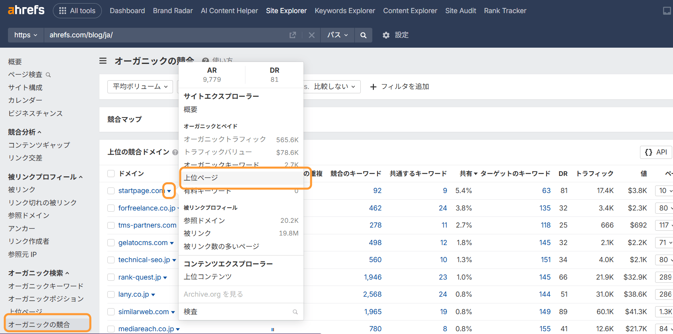The height and width of the screenshot is (334, 673).
Task: Open Content Explorer in top navigation
Action: 410,11
